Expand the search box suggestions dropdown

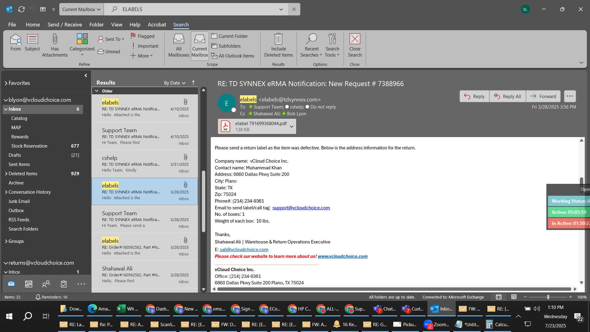point(281,9)
